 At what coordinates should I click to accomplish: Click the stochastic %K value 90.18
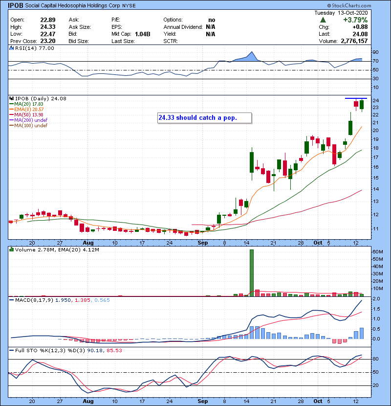(95, 351)
